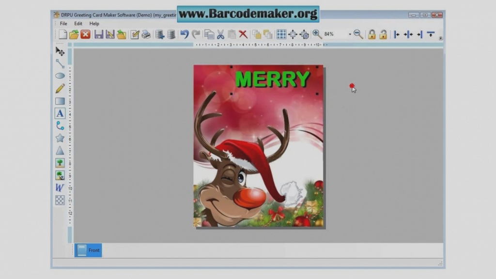Open the File menu

pos(63,23)
